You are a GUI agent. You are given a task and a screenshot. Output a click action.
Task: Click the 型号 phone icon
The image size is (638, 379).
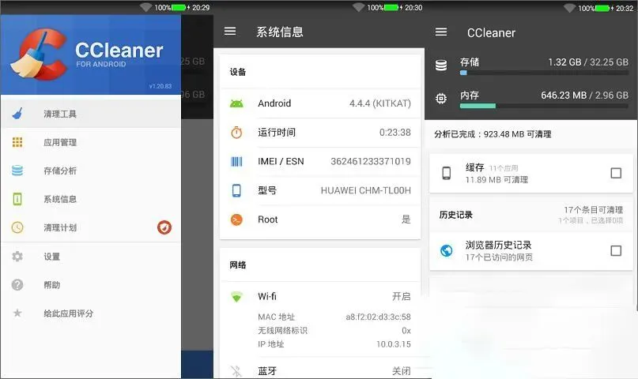pyautogui.click(x=236, y=190)
